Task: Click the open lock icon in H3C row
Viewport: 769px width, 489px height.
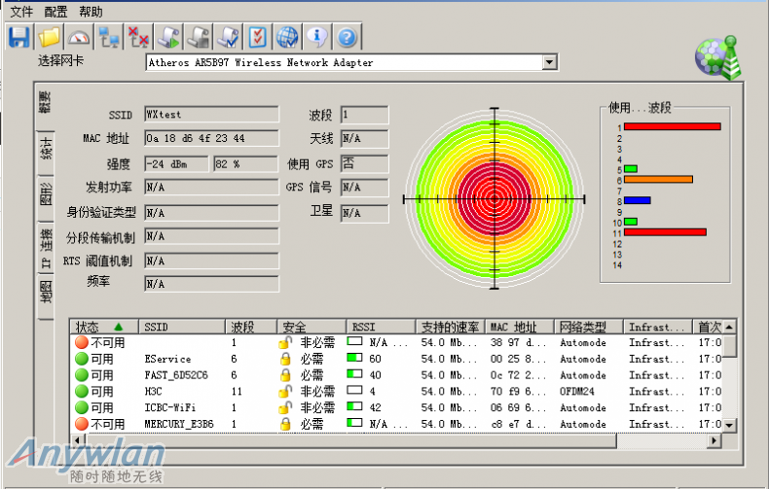Action: pos(285,391)
